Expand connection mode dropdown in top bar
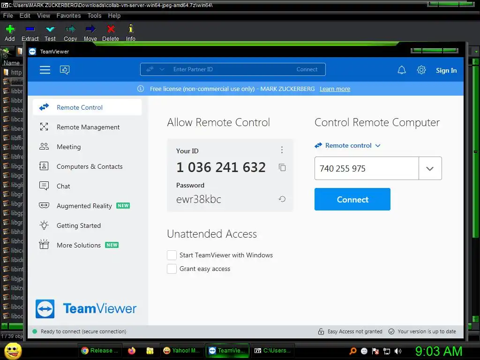The width and height of the screenshot is (480, 360). (162, 69)
